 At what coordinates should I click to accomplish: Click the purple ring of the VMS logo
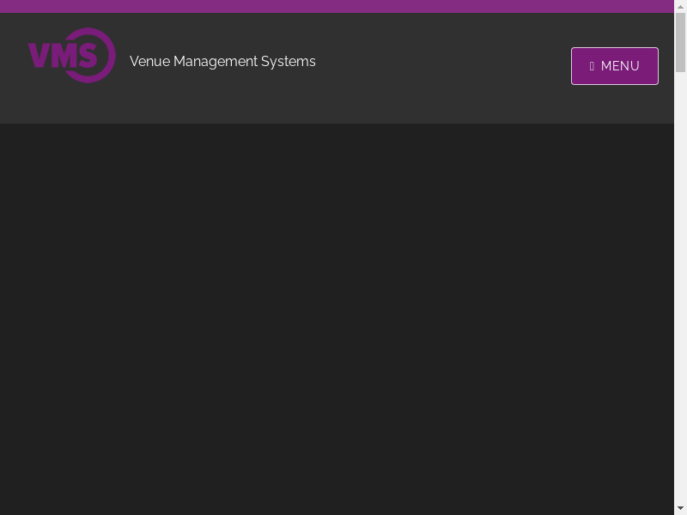109,55
